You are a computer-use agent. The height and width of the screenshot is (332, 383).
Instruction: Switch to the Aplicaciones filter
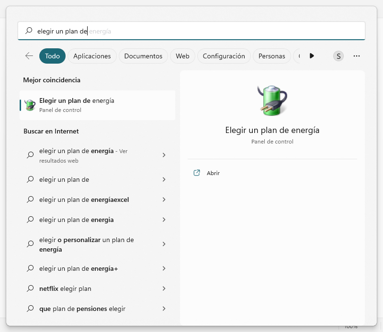pos(92,56)
